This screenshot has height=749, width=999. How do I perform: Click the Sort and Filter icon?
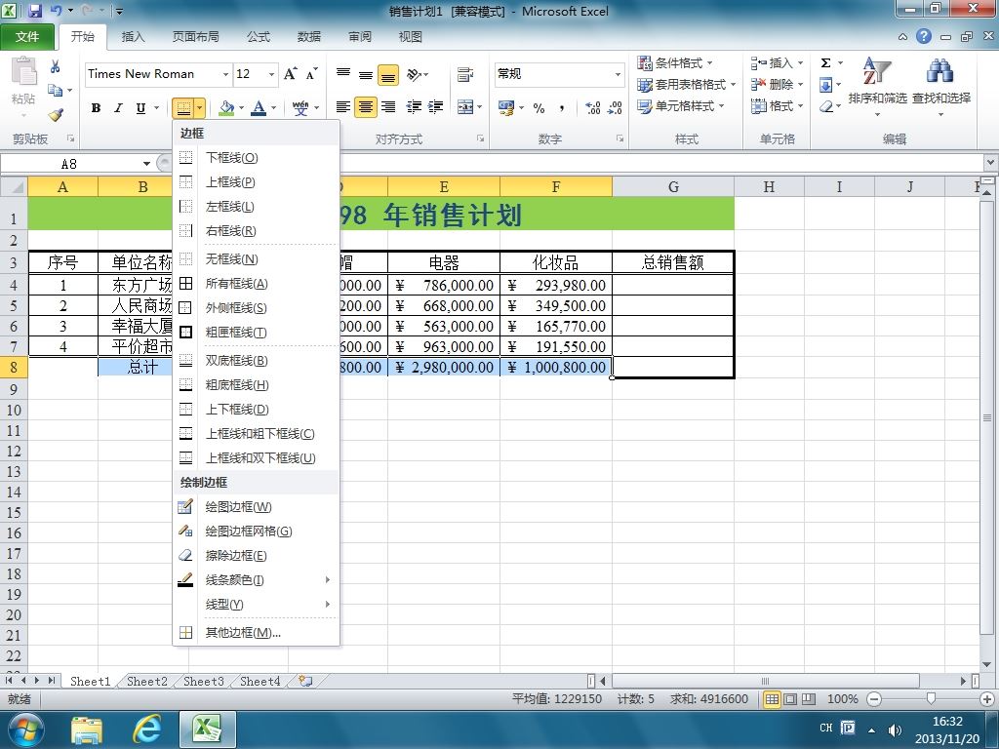point(877,70)
